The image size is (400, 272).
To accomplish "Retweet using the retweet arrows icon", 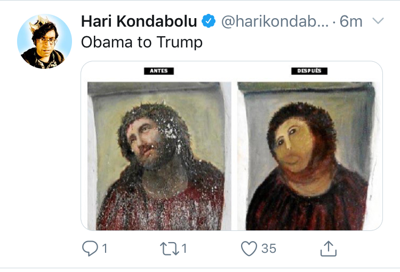I will [170, 249].
